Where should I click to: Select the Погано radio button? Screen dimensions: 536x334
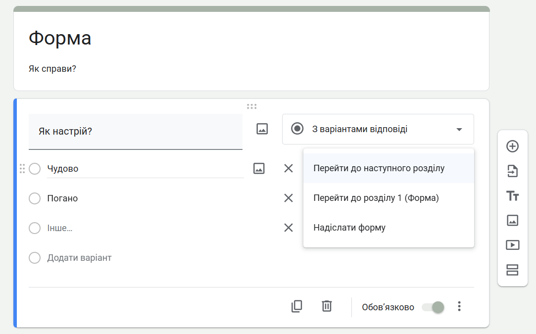pyautogui.click(x=35, y=198)
